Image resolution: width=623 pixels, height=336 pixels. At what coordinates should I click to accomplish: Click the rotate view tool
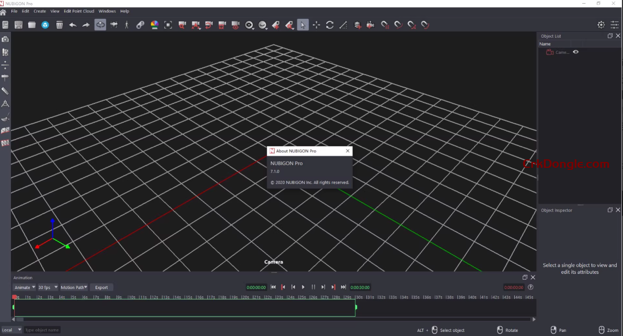[x=330, y=25]
